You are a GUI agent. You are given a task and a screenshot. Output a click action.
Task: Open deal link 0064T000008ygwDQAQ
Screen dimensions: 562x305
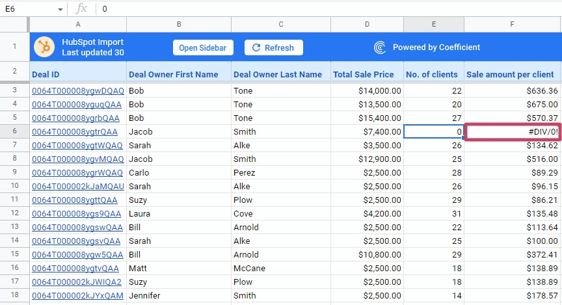click(77, 91)
